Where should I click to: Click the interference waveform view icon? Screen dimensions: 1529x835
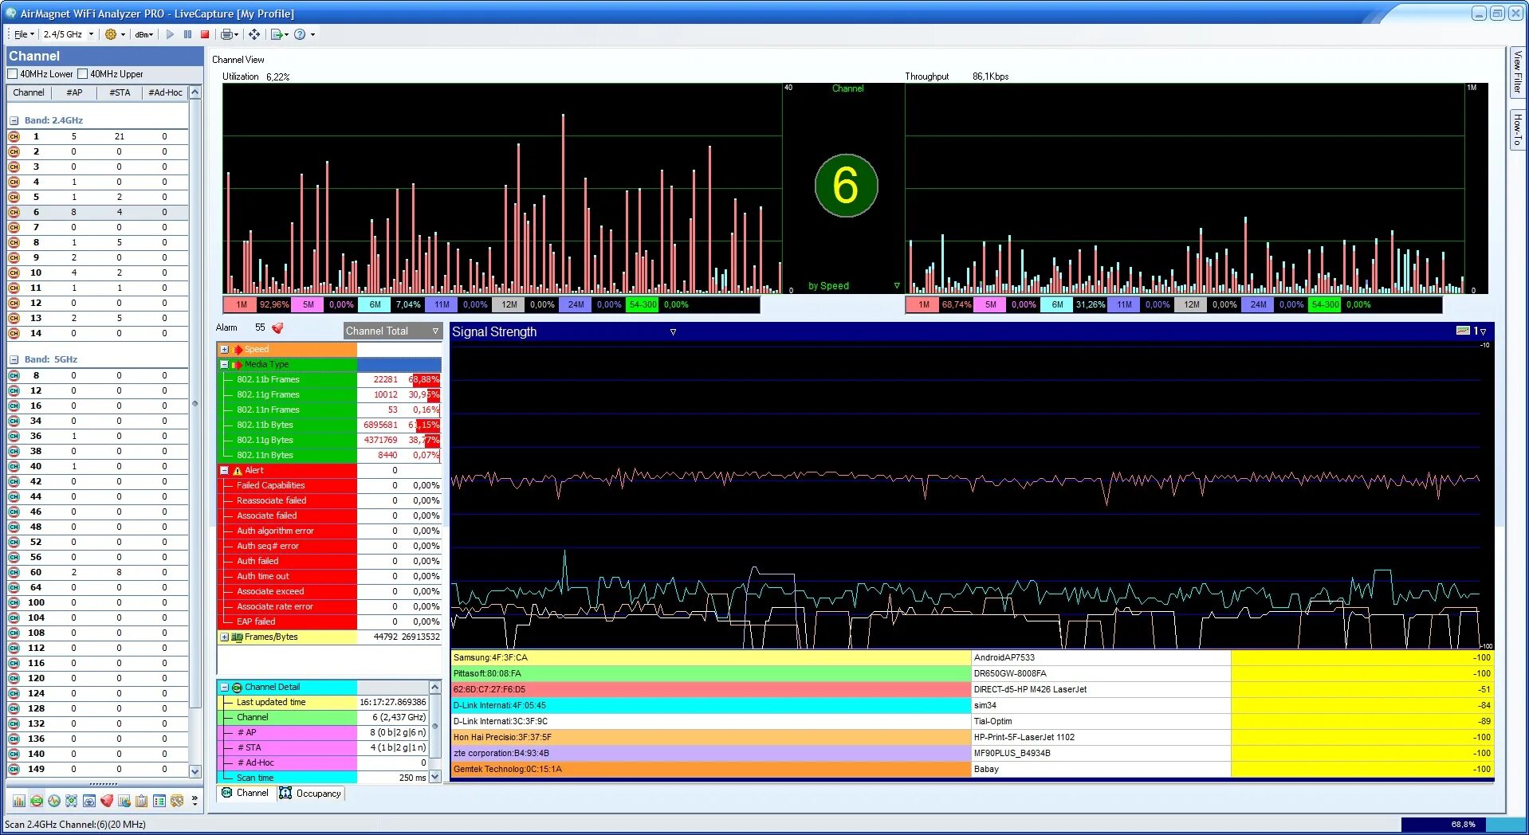click(54, 801)
